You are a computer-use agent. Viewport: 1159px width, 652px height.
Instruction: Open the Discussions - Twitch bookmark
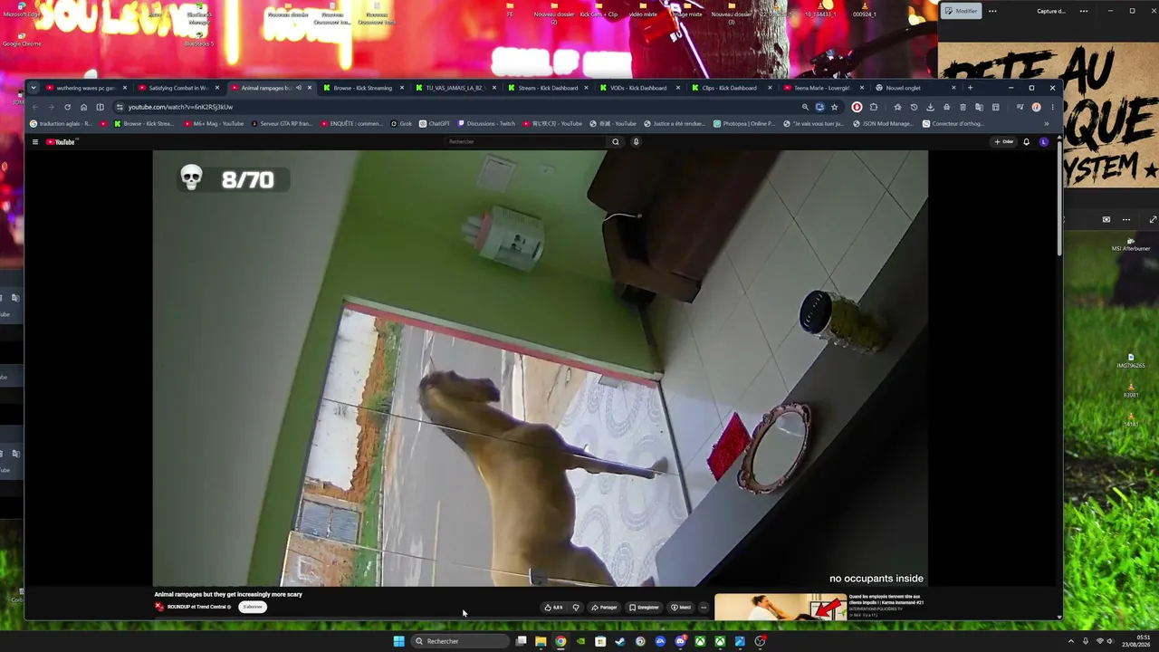tap(486, 124)
